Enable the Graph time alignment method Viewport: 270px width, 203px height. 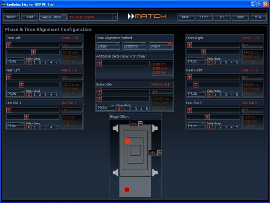tap(161, 46)
